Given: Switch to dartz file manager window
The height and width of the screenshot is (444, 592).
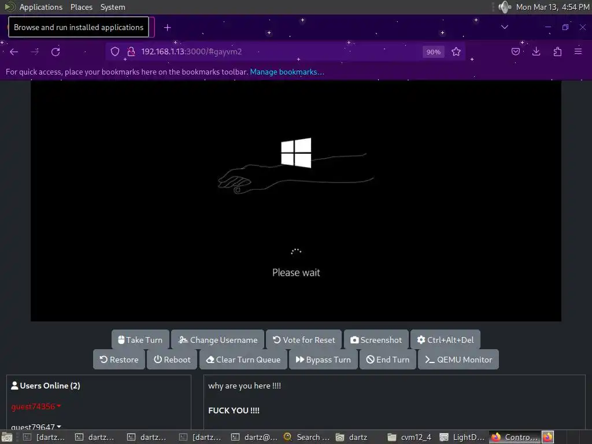Looking at the screenshot, I should [x=352, y=437].
